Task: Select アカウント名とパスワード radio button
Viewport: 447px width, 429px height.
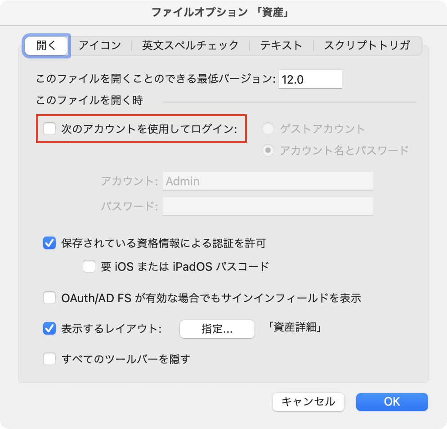Action: (268, 150)
